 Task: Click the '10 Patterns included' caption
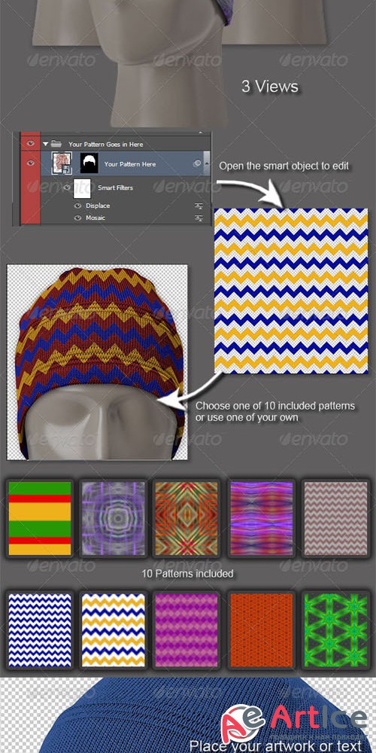click(187, 573)
